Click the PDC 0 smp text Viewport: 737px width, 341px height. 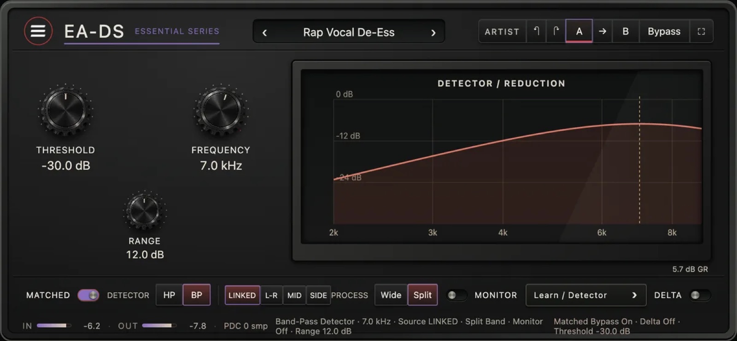tap(246, 326)
